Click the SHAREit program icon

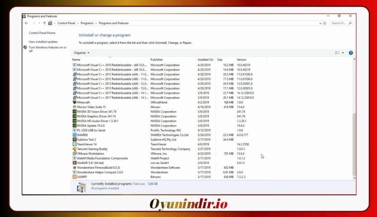point(74,135)
